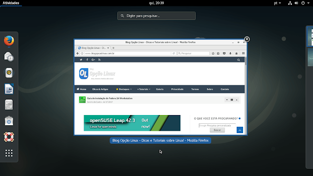Select the Blog Opção Linux browser tab
The image size is (313, 176).
click(x=93, y=48)
